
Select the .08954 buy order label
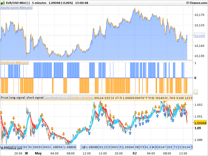click(x=57, y=147)
